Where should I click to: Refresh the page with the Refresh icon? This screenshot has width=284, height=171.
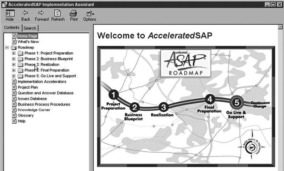(58, 13)
